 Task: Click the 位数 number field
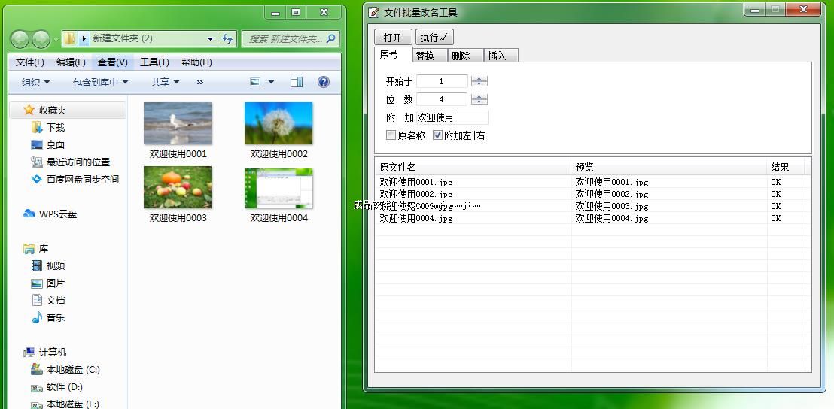click(x=442, y=99)
